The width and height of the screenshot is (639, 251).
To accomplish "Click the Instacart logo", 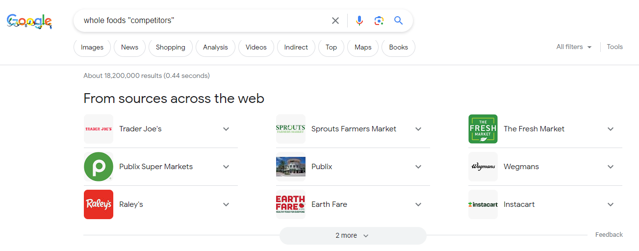I will (x=483, y=204).
